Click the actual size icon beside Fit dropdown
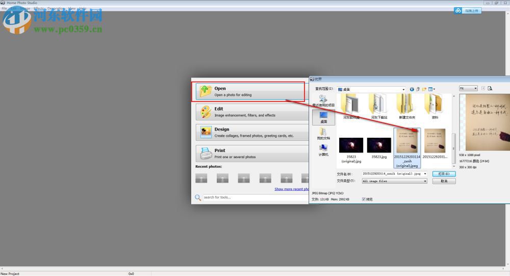The image size is (510, 276). tap(483, 88)
